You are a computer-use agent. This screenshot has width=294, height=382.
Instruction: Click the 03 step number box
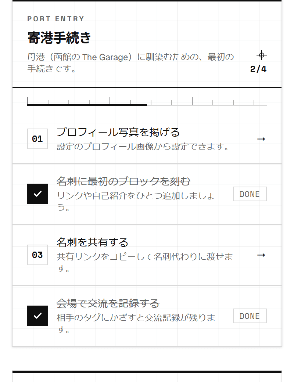[37, 255]
